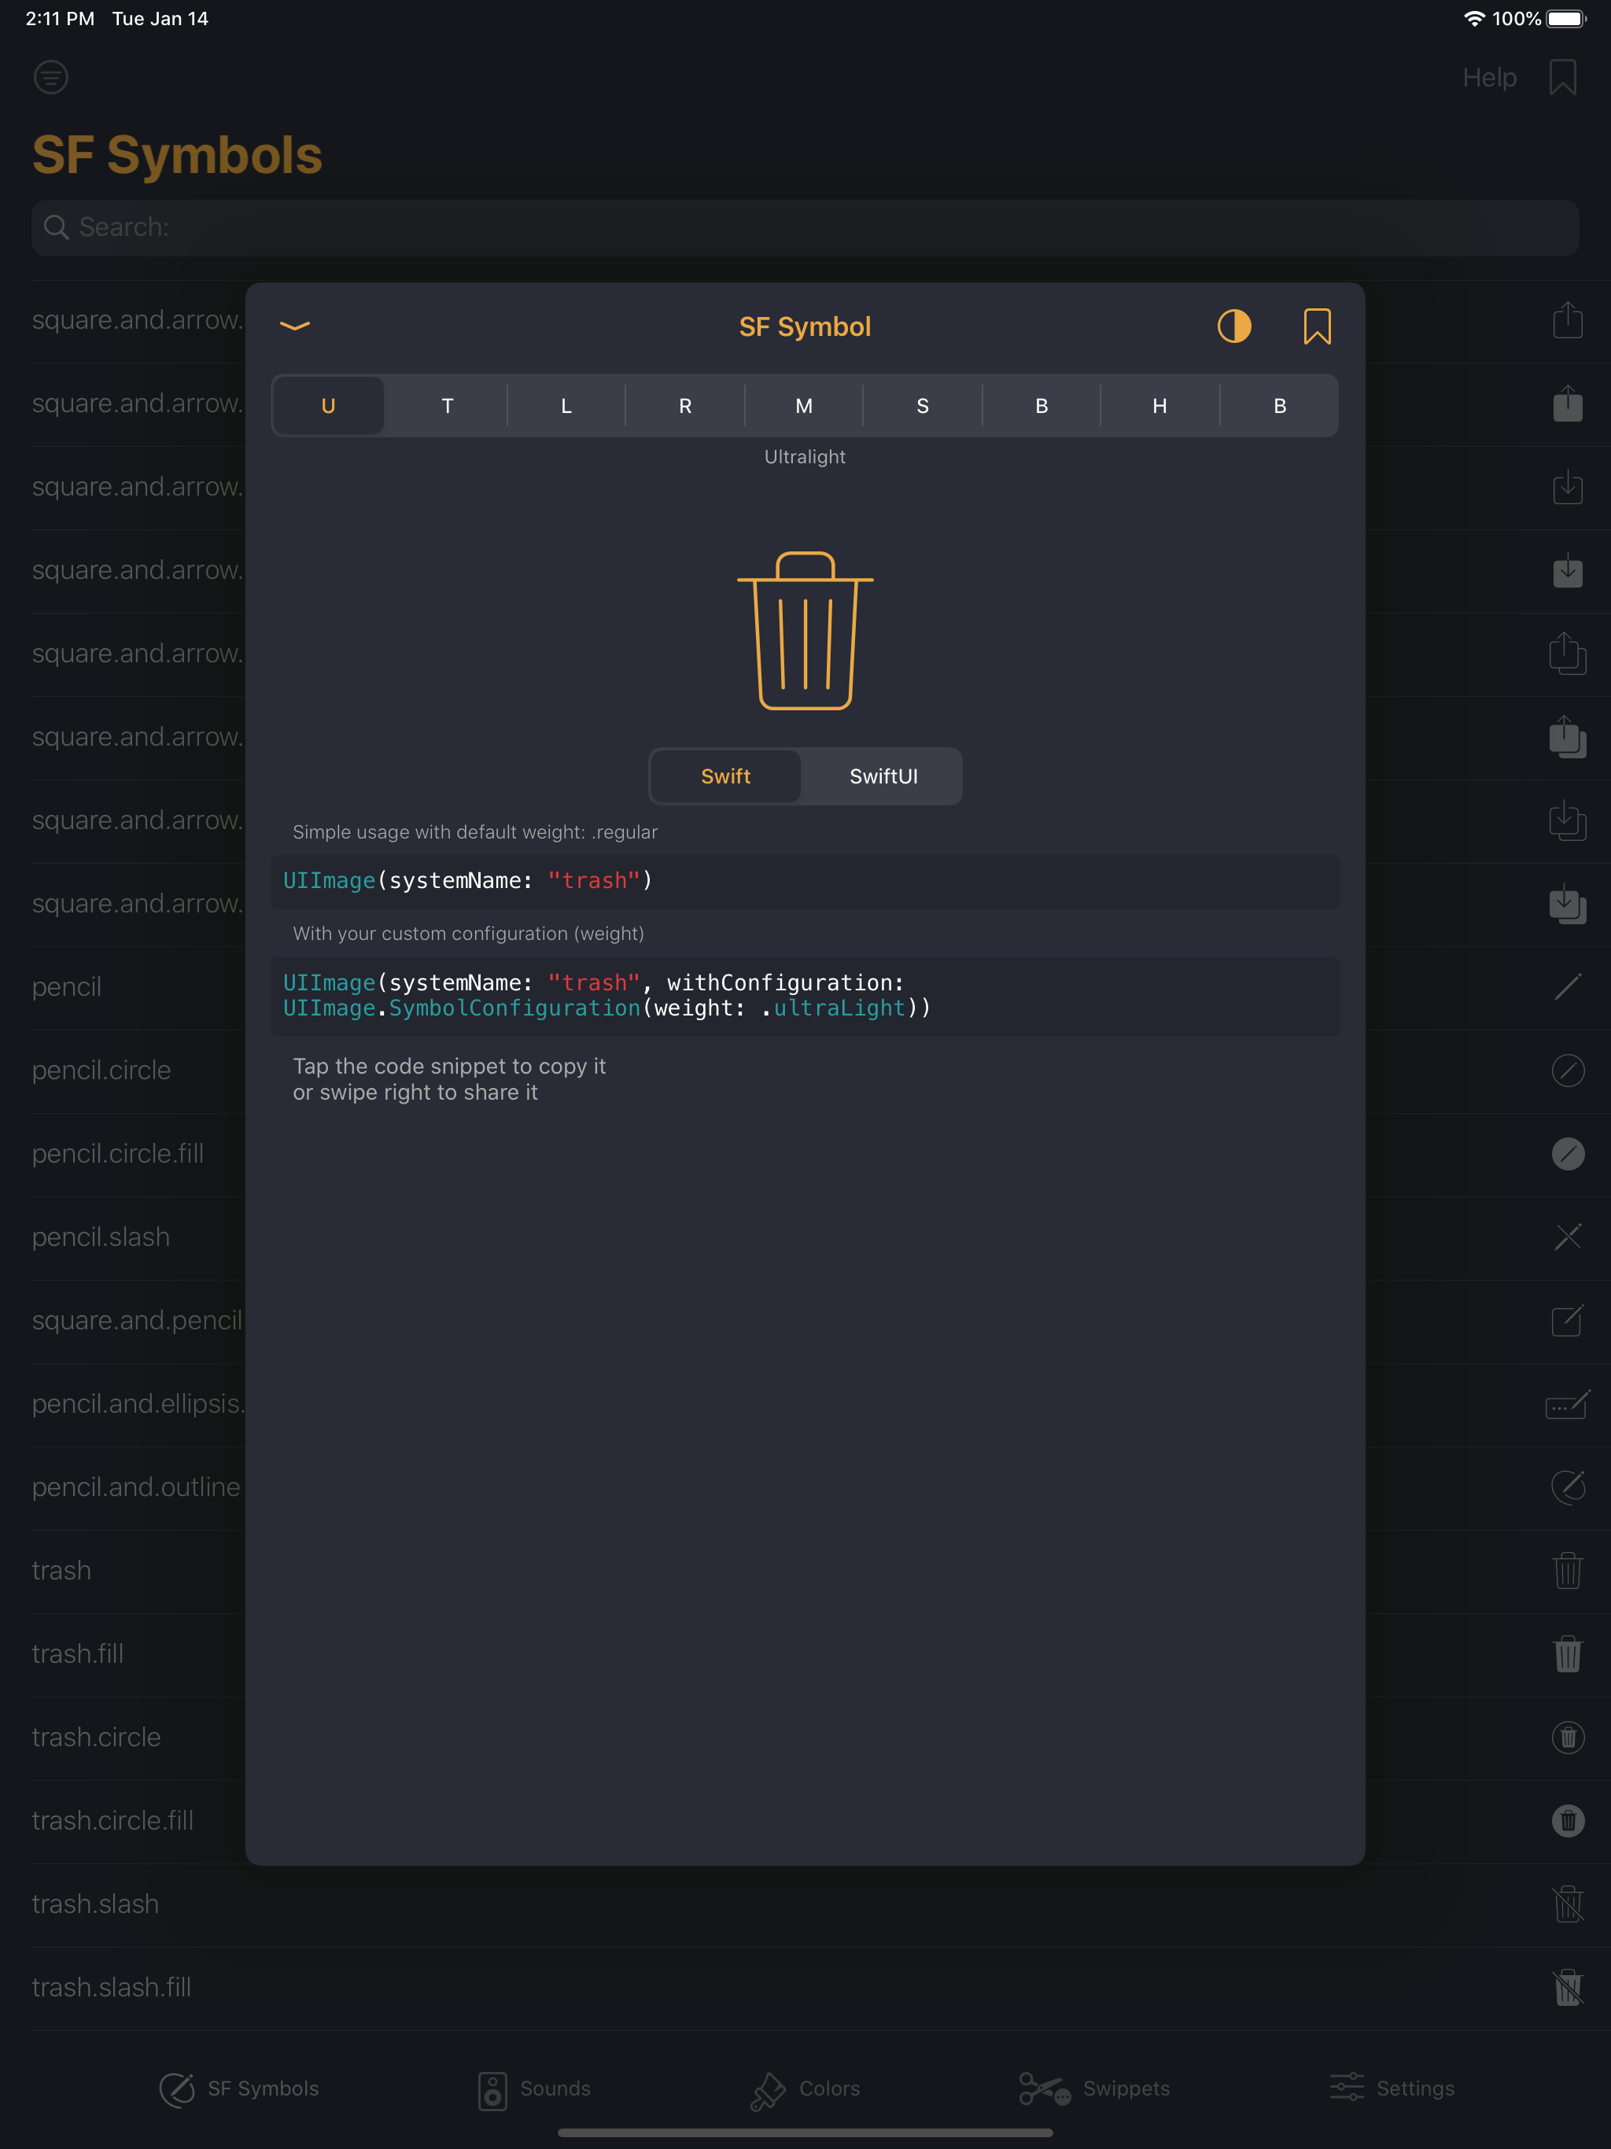Open the hamburger menu in top-left corner

(50, 78)
